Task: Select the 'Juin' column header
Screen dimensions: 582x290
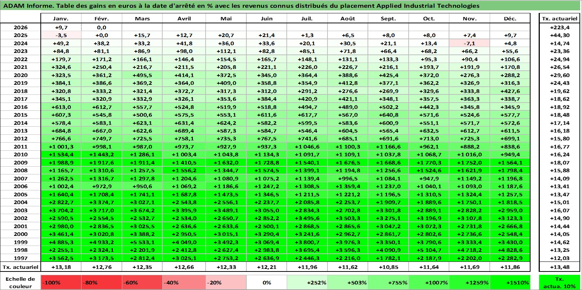Action: 267,19
